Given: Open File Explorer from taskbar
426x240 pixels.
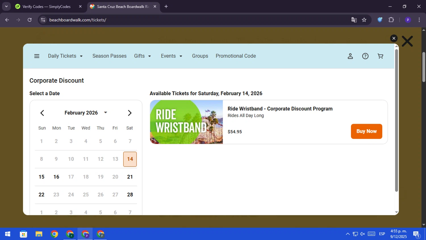Looking at the screenshot, I should [x=39, y=234].
